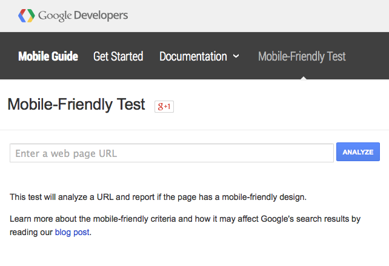This screenshot has height=266, width=389.
Task: Click the active-tab pointer under Mobile-Friendly Test
Action: point(302,76)
